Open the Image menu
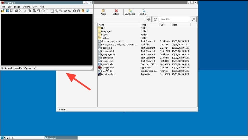248x140 pixels. point(17,7)
